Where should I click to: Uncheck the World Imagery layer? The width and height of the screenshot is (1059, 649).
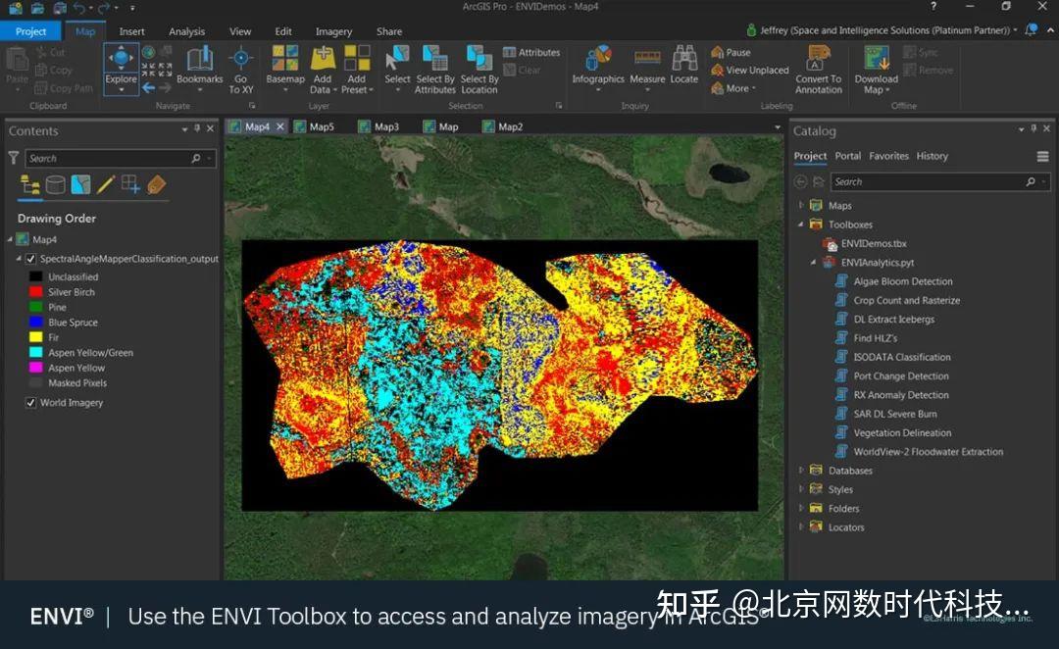(x=30, y=402)
